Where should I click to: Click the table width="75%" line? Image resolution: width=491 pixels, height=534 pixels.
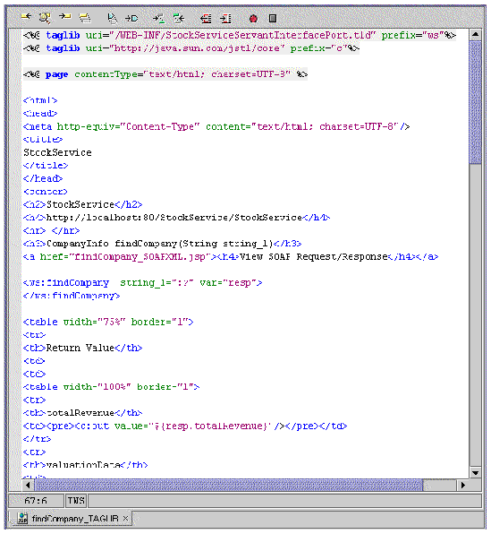[x=108, y=322]
